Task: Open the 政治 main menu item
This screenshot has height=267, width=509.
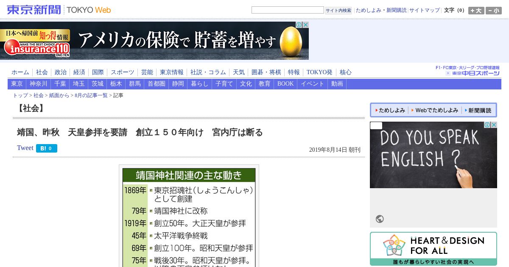Action: pyautogui.click(x=61, y=72)
